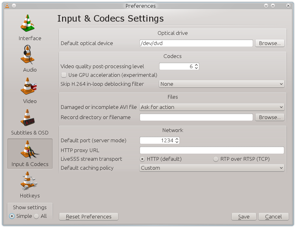The image size is (296, 228).
Task: Open Audio settings headphone cone icon
Action: pyautogui.click(x=28, y=55)
